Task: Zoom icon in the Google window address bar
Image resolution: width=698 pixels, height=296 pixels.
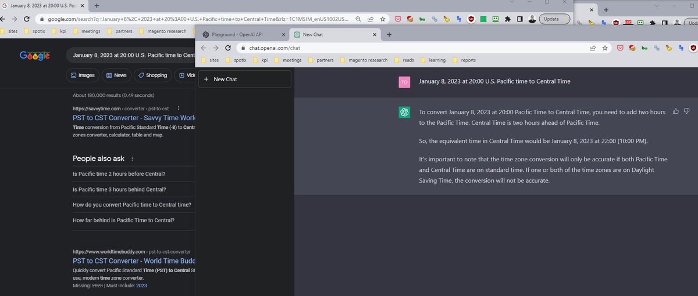Action: coord(357,19)
